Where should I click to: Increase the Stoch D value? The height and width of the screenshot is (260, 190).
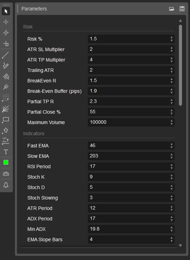point(172,186)
